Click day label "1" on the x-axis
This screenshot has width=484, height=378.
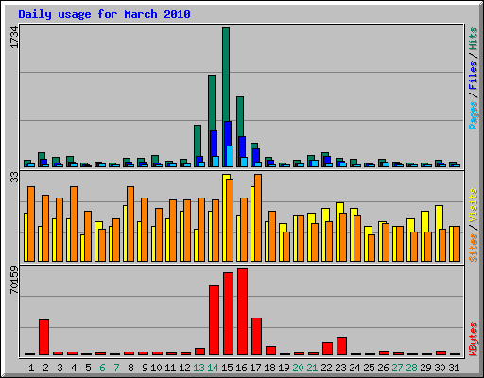click(31, 368)
